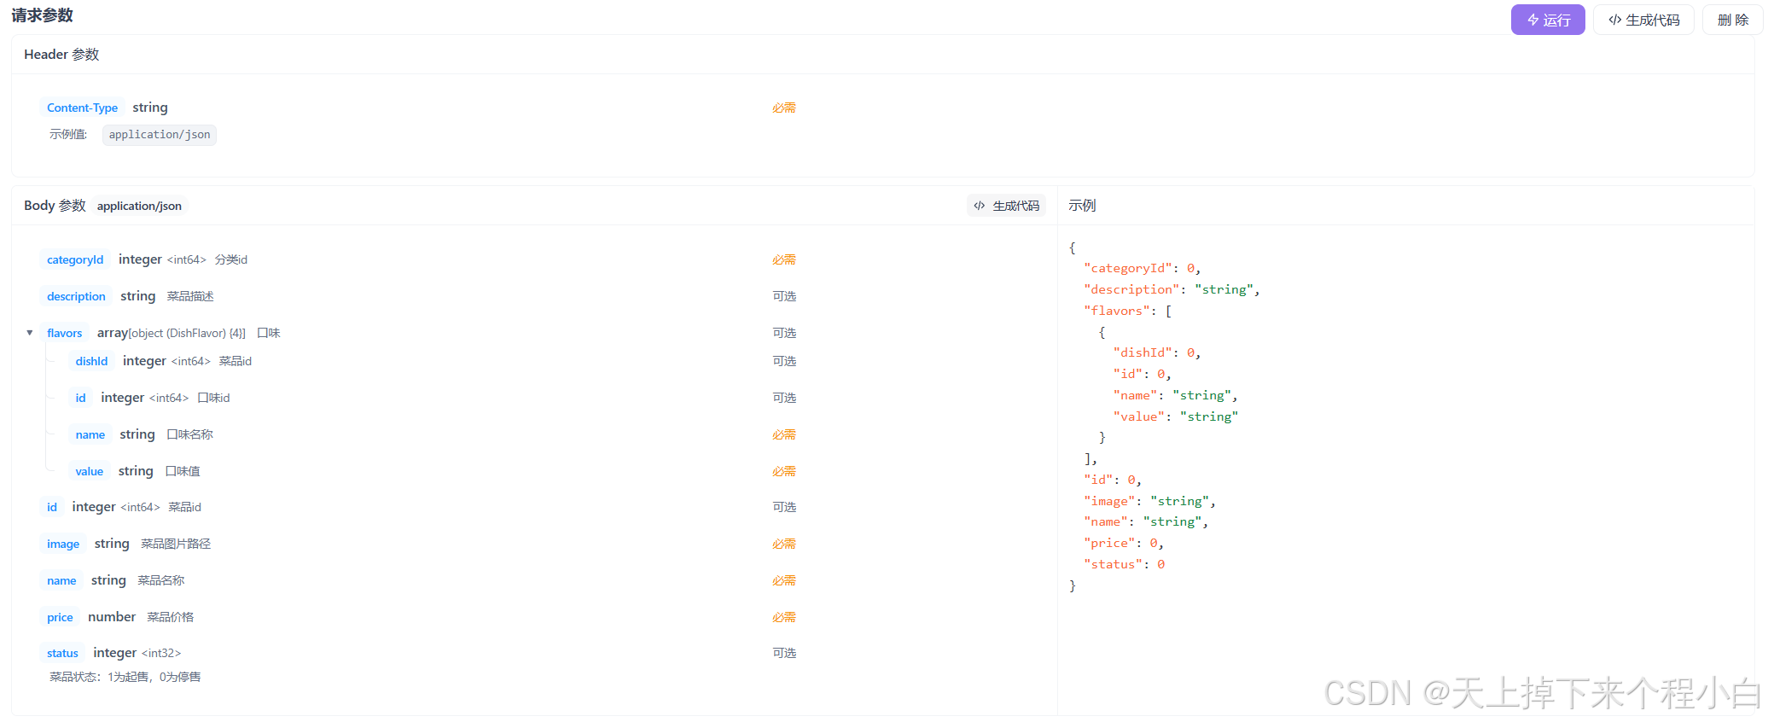This screenshot has width=1768, height=722.
Task: Click the 菜品图片路径 description text
Action: [x=176, y=544]
